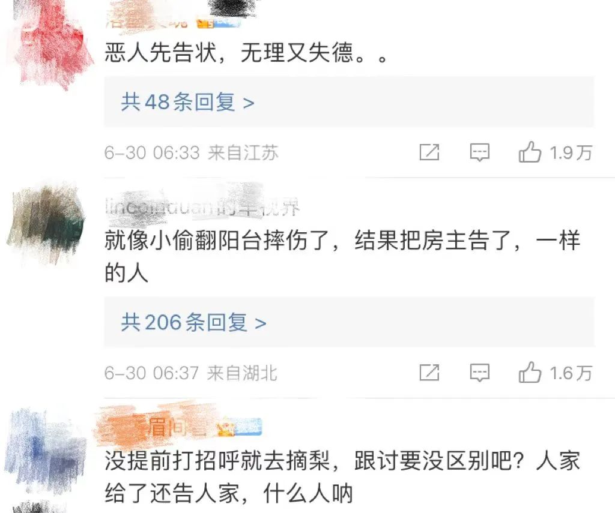This screenshot has height=513, width=615.
Task: Open the membership badge beside the first username
Action: 218,23
